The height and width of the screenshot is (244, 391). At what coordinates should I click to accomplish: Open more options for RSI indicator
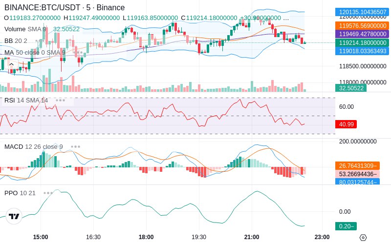coord(60,101)
